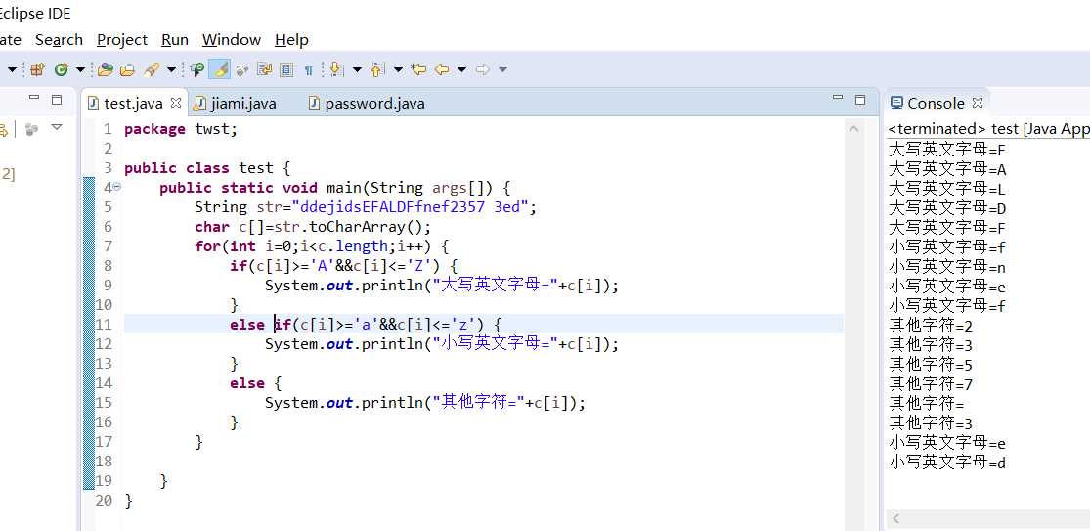1090x531 pixels.
Task: Open the Run menu
Action: (175, 40)
